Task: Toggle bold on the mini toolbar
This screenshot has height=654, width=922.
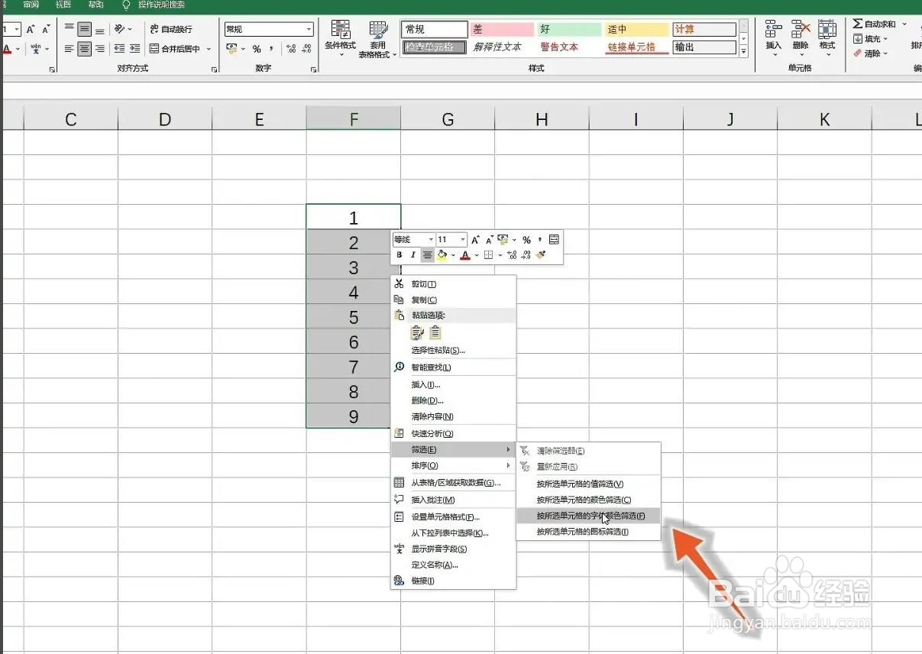Action: click(400, 255)
